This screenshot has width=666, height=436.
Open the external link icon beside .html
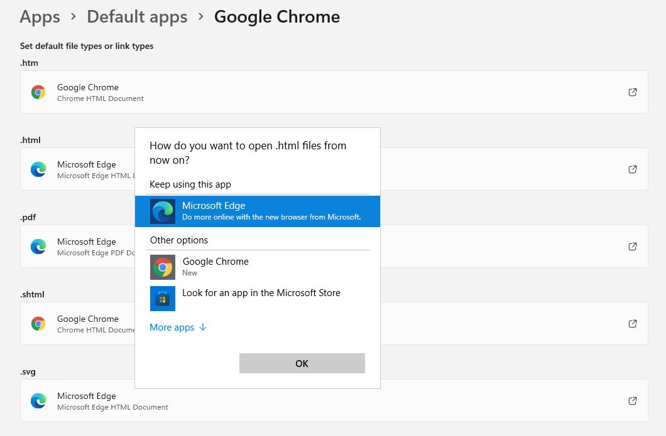pos(633,169)
